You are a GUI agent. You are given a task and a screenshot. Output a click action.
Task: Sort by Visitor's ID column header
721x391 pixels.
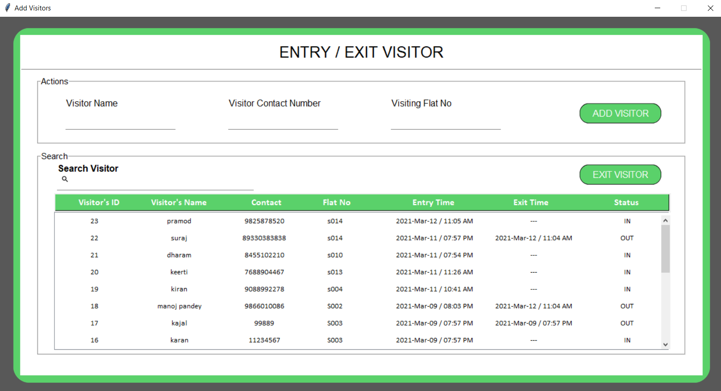tap(99, 203)
